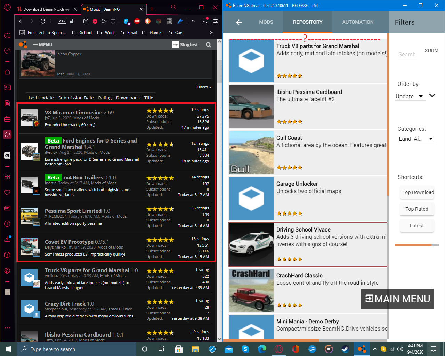Open the GX Corner gamepad icon in Opera sidebar
Viewport: 445px width, 356px height.
click(x=7, y=35)
